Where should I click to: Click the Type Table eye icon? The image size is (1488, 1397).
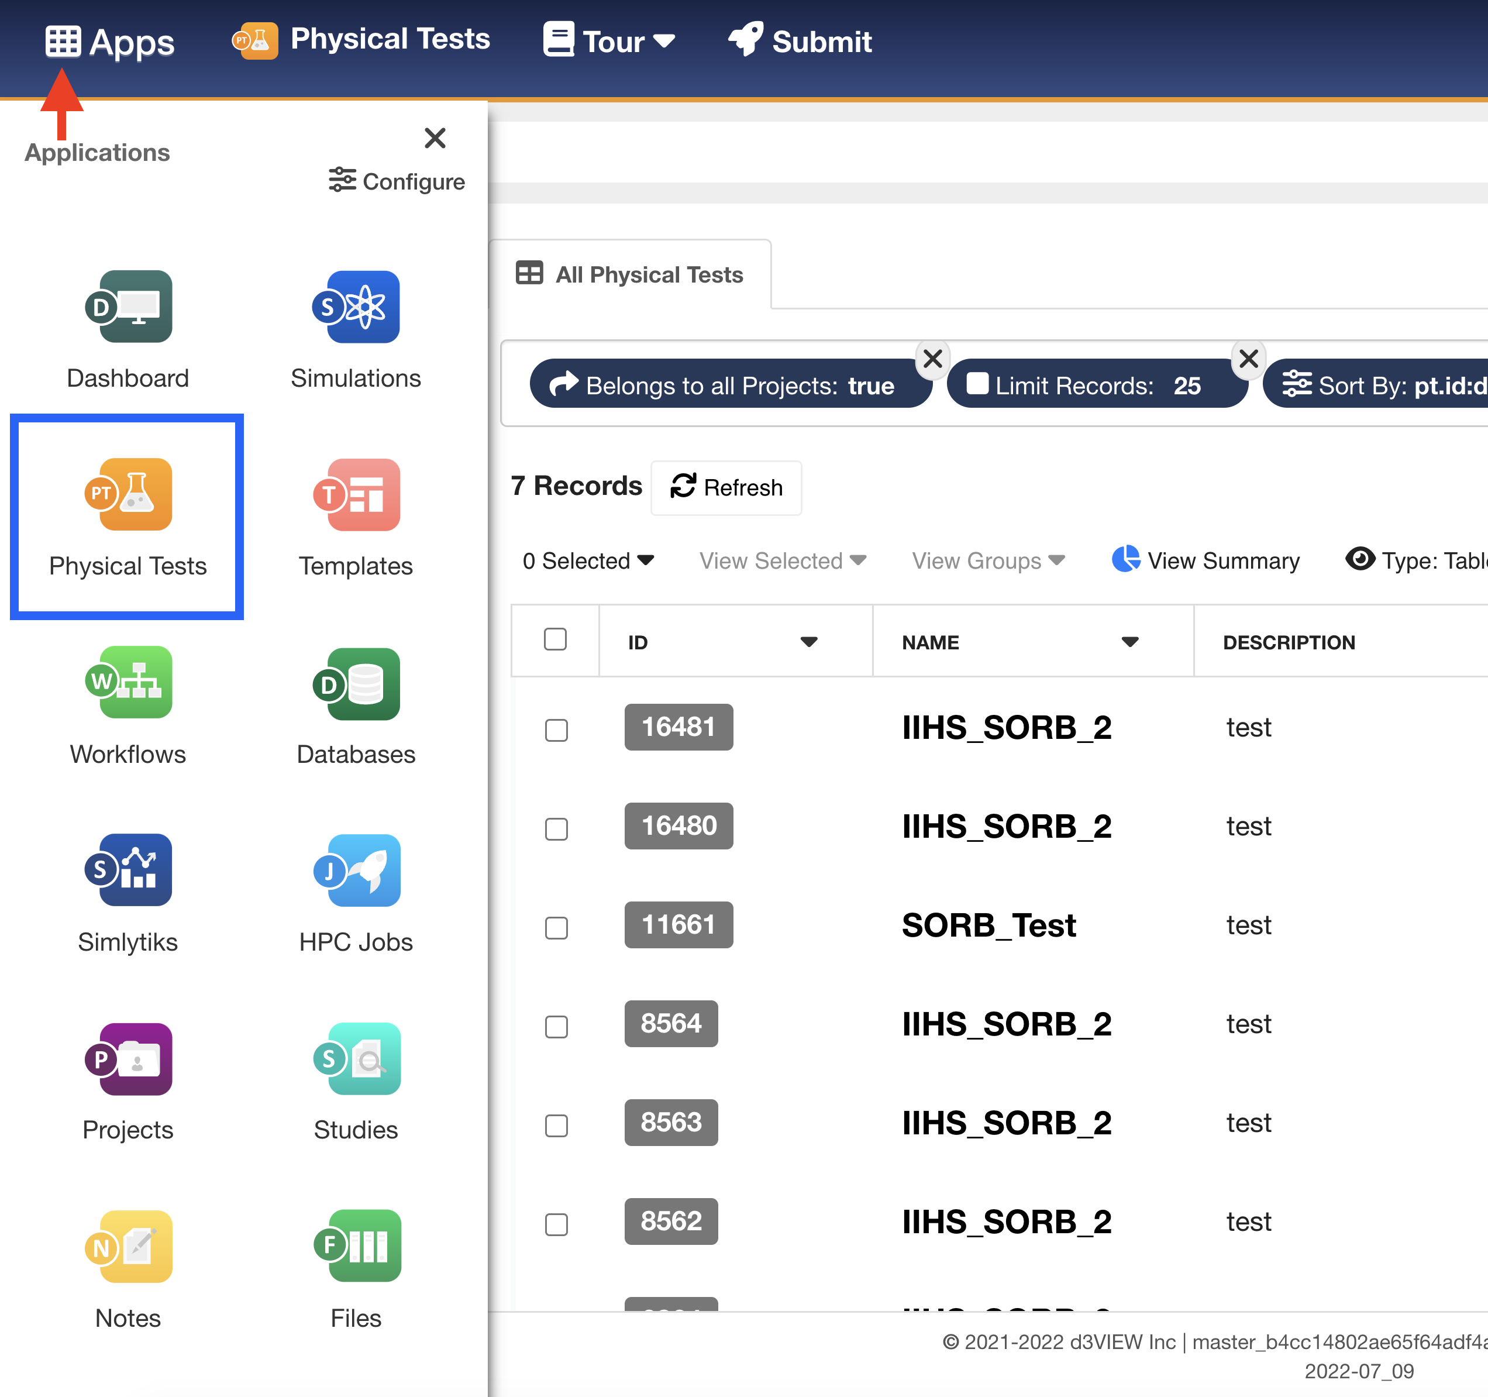[x=1360, y=559]
